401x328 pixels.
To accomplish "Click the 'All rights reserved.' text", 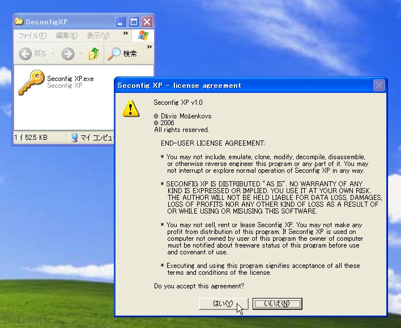I will tap(181, 130).
